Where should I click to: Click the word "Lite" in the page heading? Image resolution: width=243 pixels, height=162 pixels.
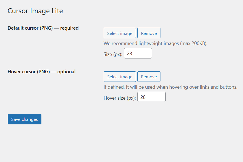click(x=57, y=11)
